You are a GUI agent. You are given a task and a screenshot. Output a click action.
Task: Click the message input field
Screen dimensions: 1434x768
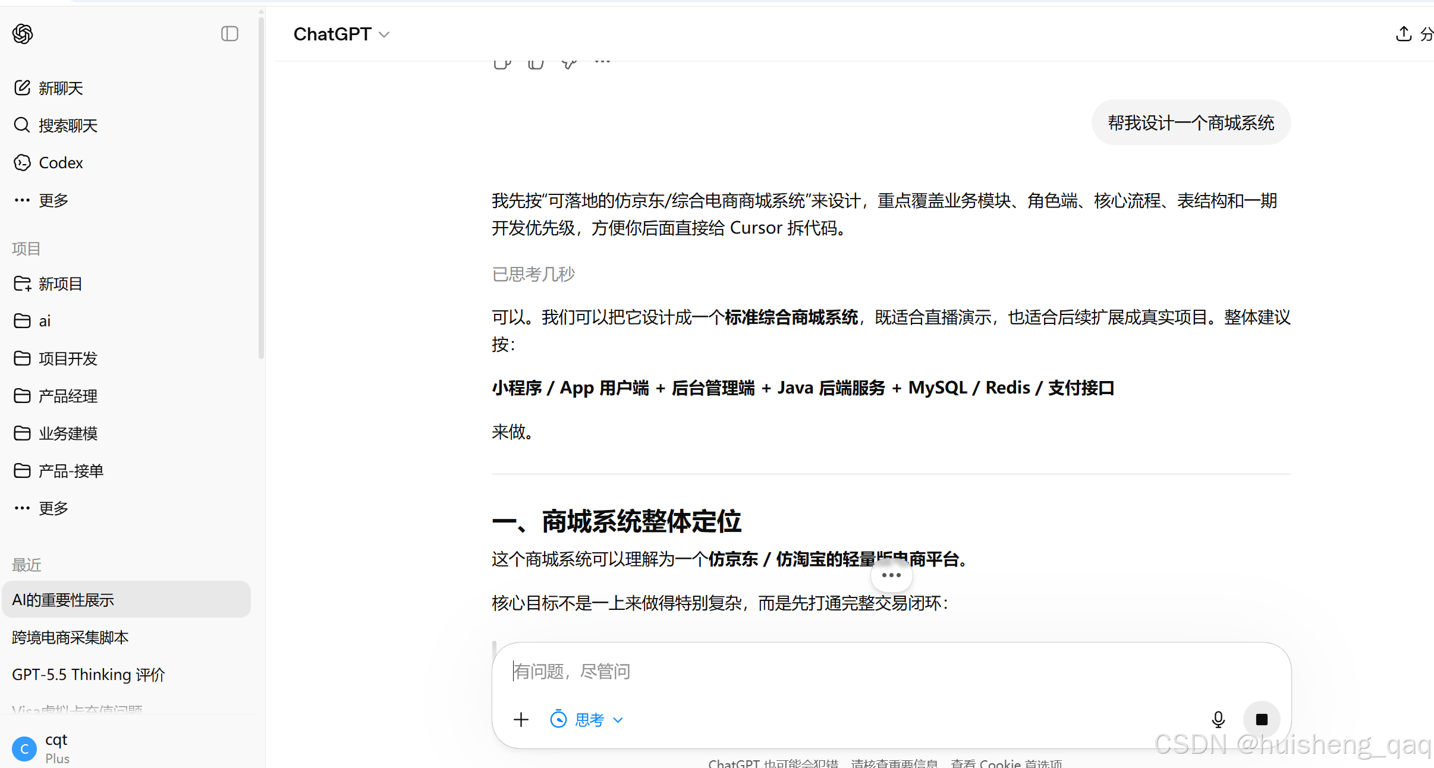(832, 671)
